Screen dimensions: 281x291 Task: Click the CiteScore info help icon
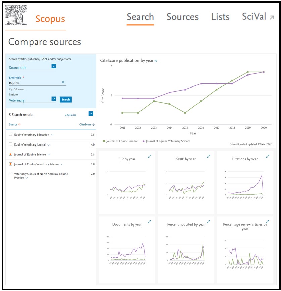[x=156, y=61]
